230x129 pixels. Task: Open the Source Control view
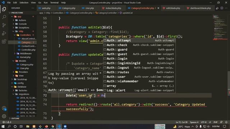[4, 25]
